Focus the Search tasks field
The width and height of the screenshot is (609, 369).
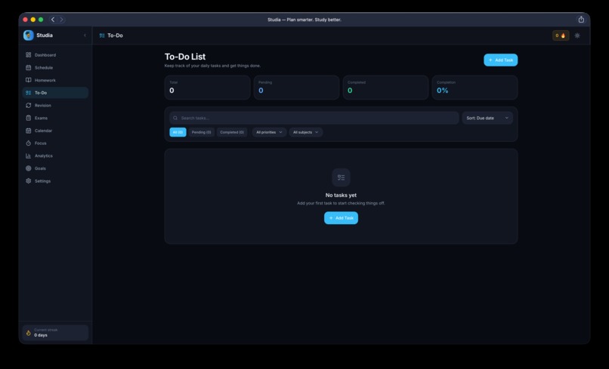314,118
